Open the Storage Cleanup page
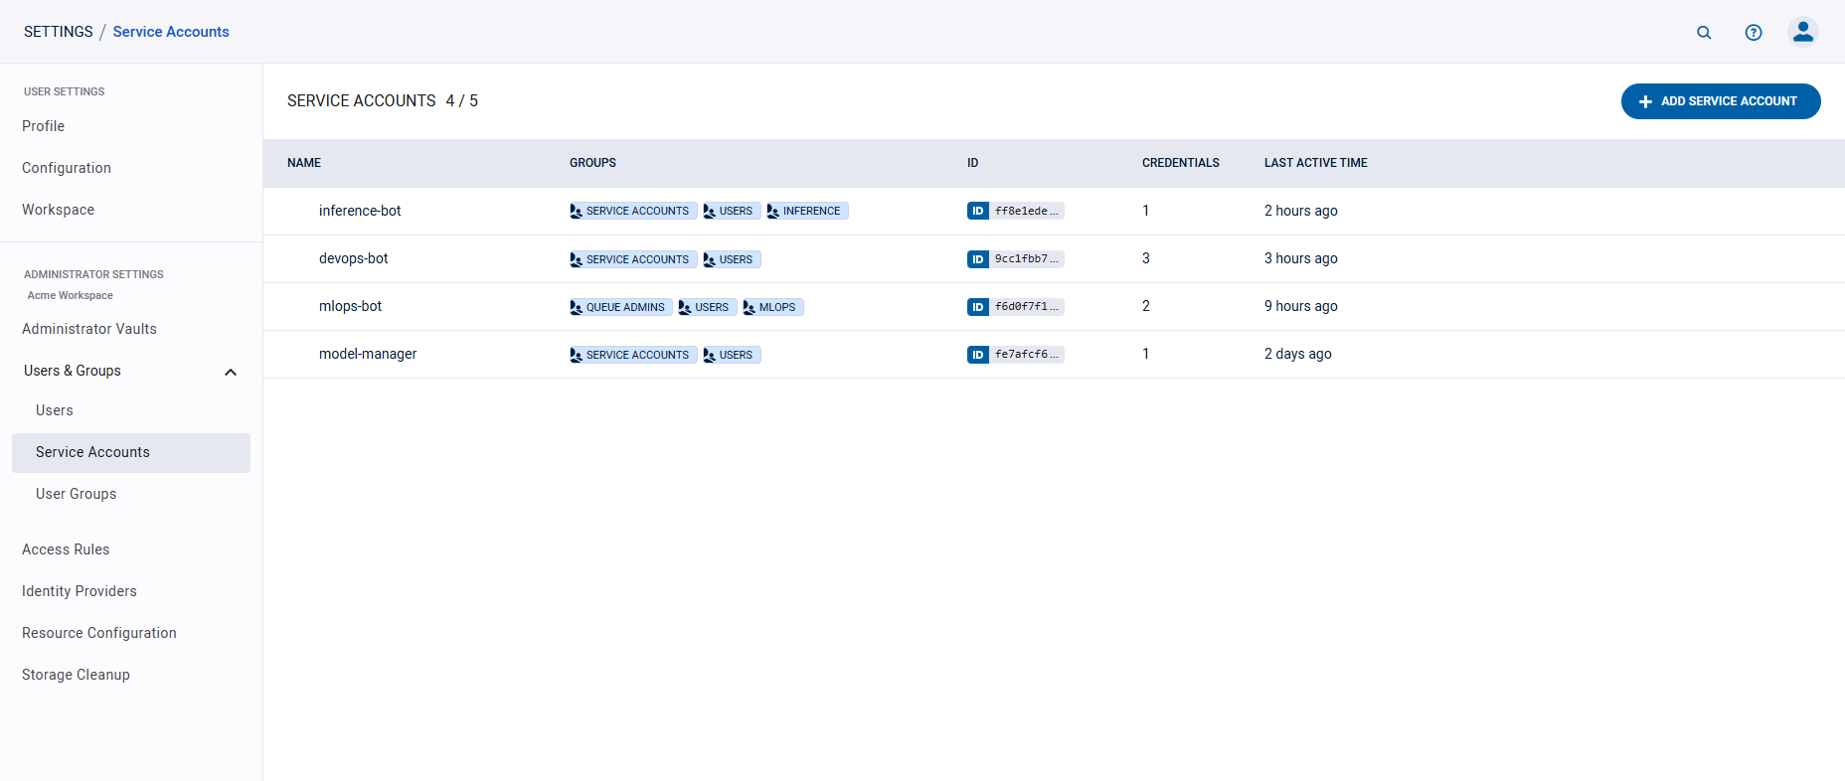The height and width of the screenshot is (781, 1845). (76, 675)
